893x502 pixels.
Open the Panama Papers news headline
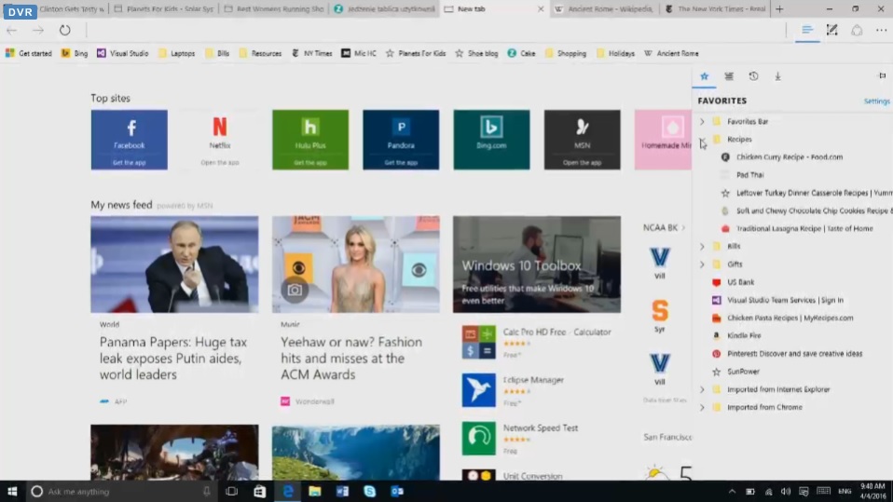(x=173, y=358)
